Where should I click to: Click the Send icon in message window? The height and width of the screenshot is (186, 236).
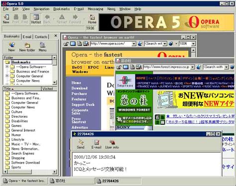[81, 144]
